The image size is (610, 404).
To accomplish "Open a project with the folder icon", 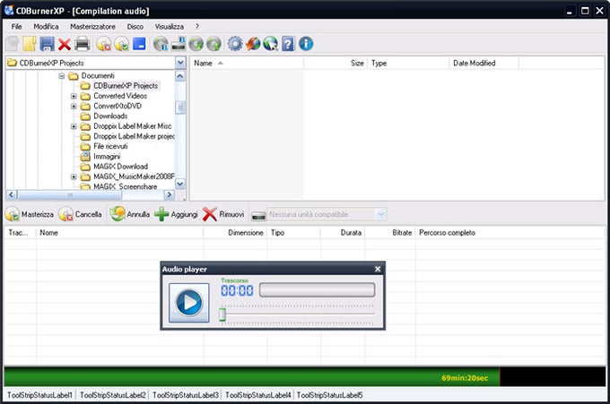I will pos(30,44).
